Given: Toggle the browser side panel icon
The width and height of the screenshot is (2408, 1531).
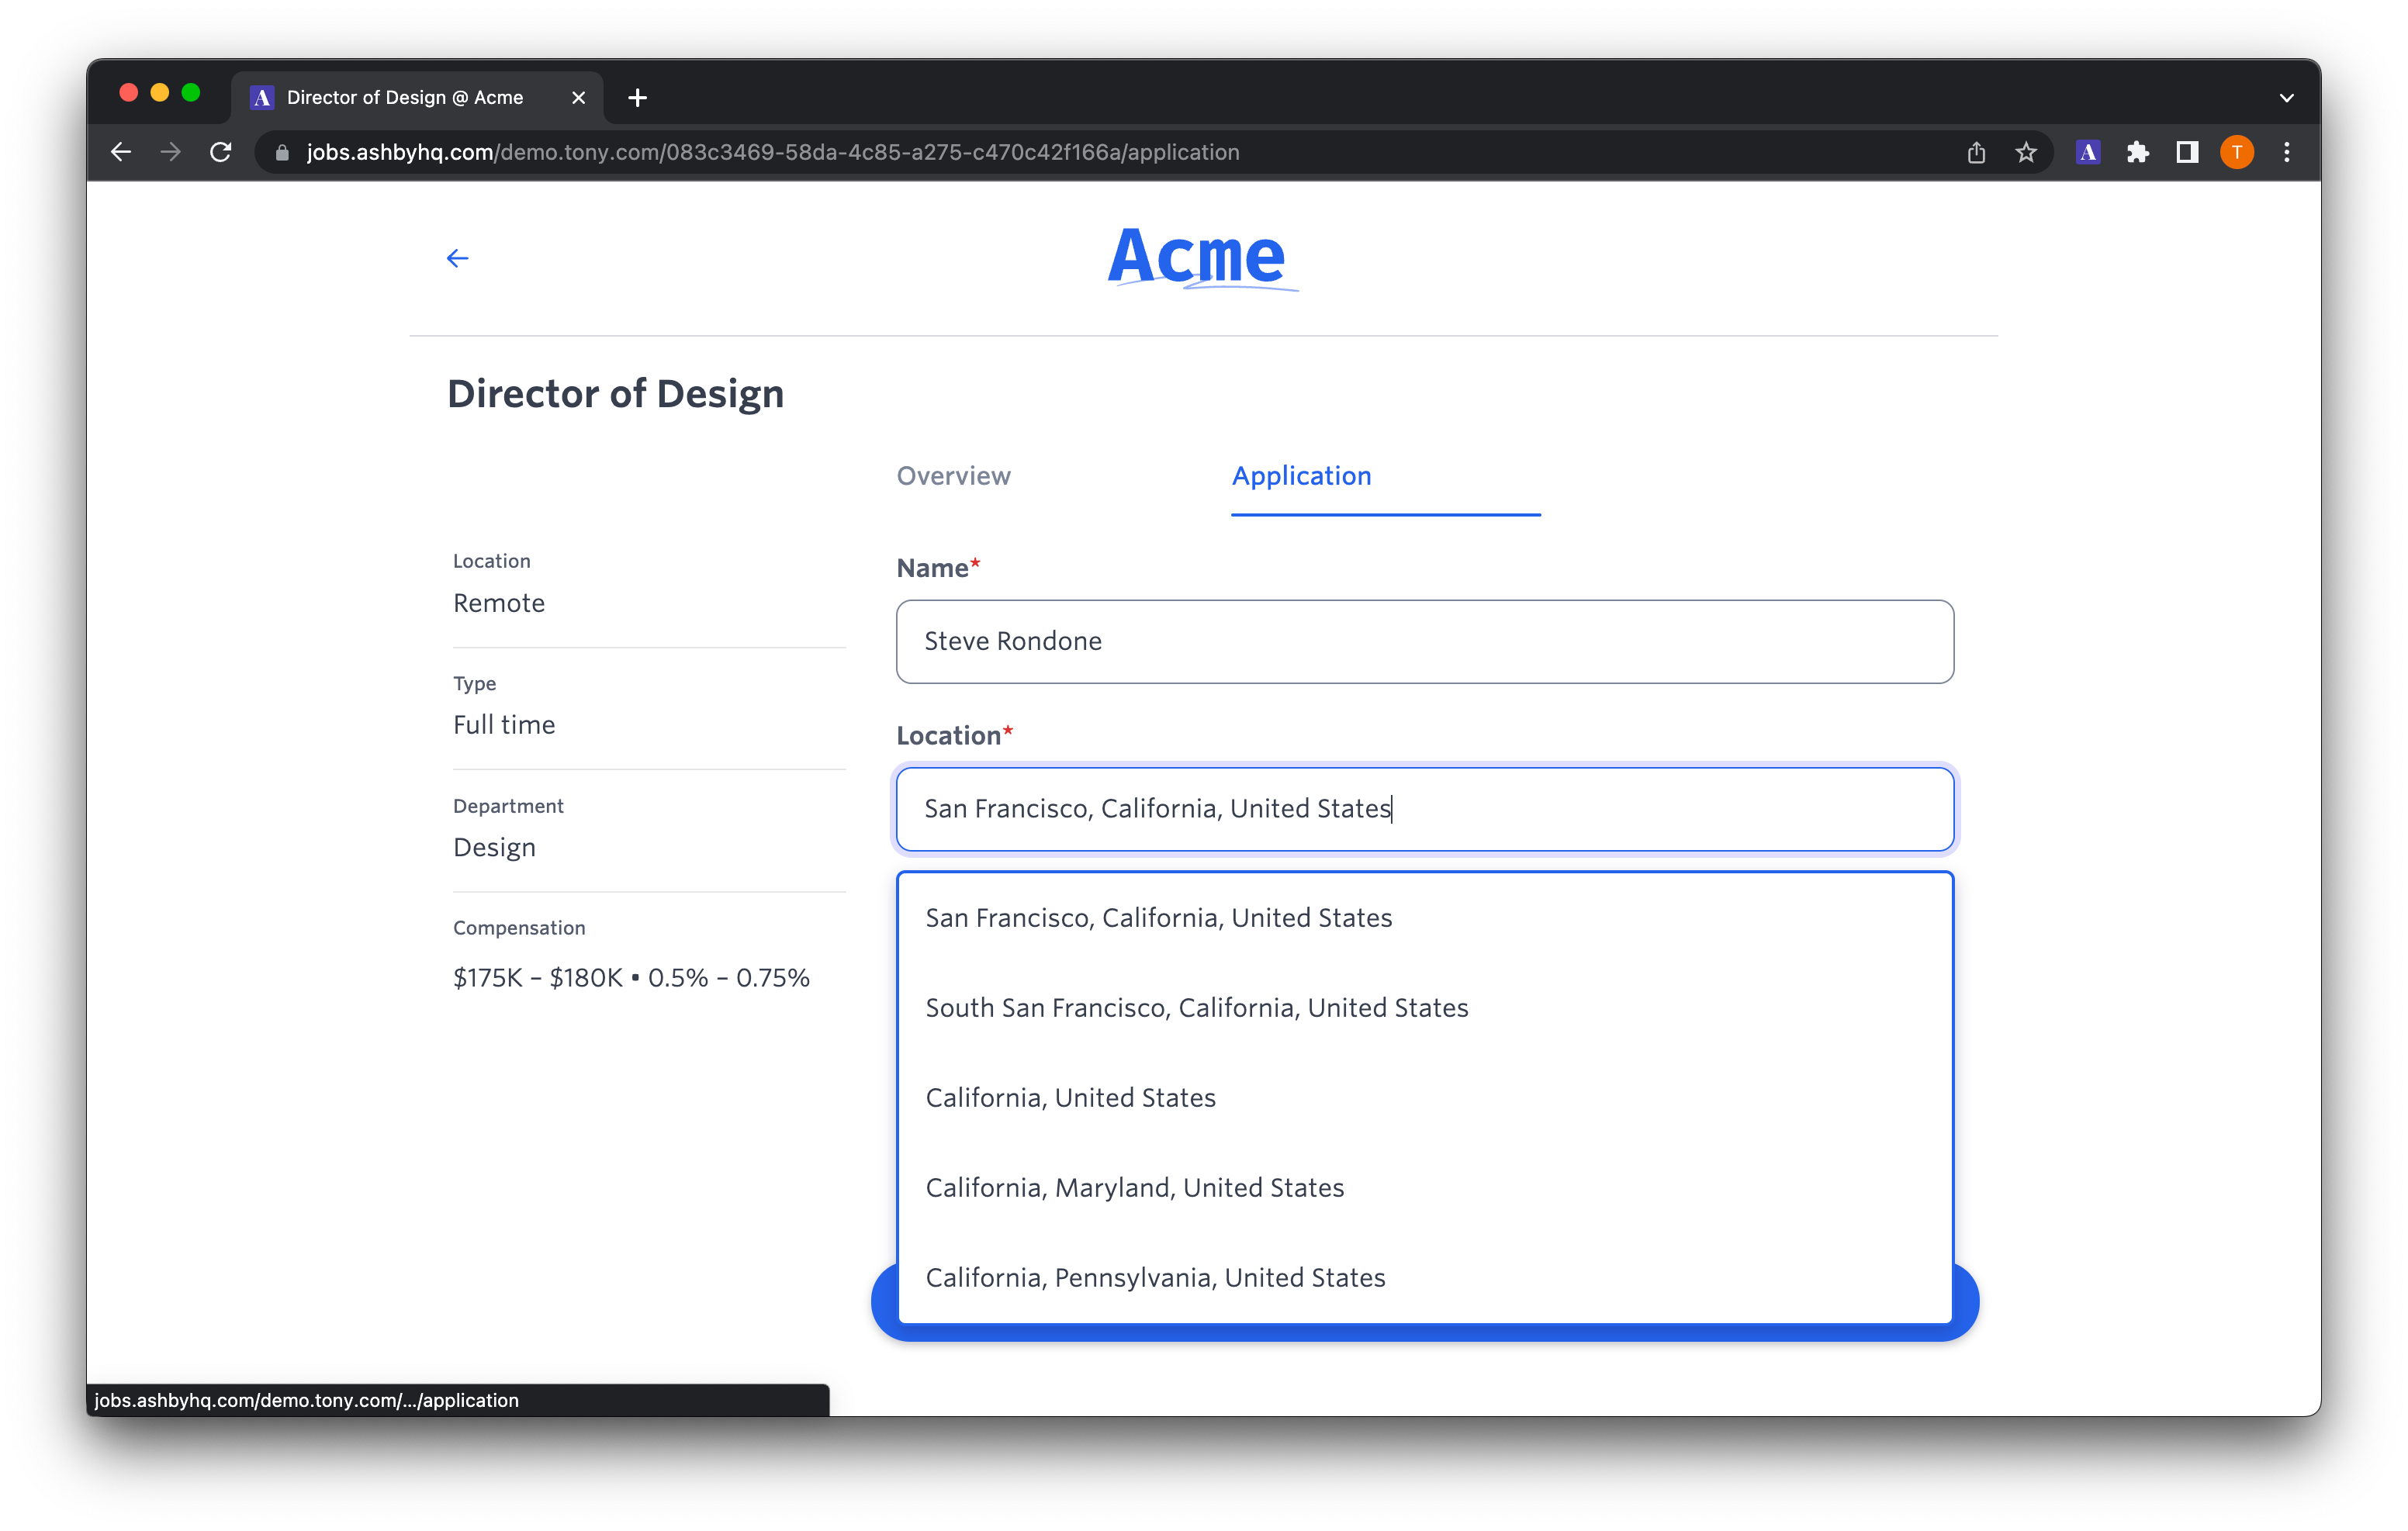Looking at the screenshot, I should (x=2187, y=152).
